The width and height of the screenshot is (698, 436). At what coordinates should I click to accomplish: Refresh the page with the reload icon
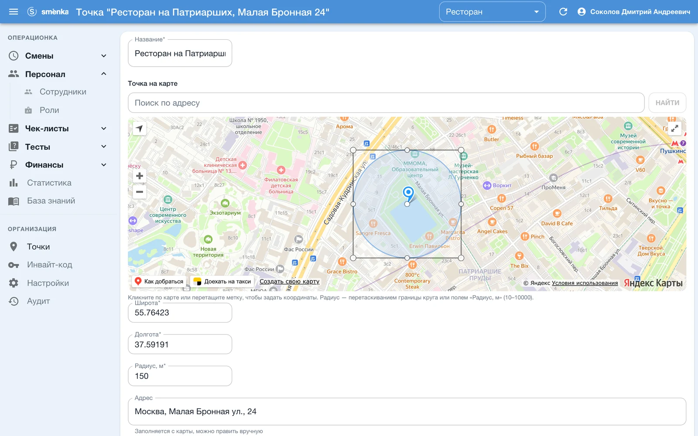563,12
